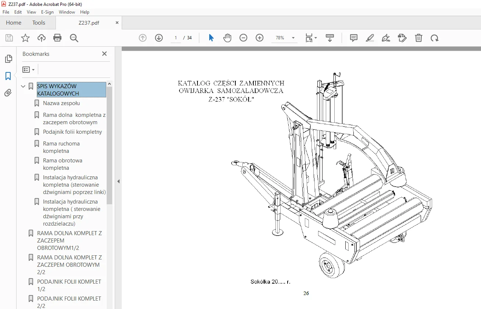Open the File menu
The width and height of the screenshot is (481, 309).
[6, 12]
